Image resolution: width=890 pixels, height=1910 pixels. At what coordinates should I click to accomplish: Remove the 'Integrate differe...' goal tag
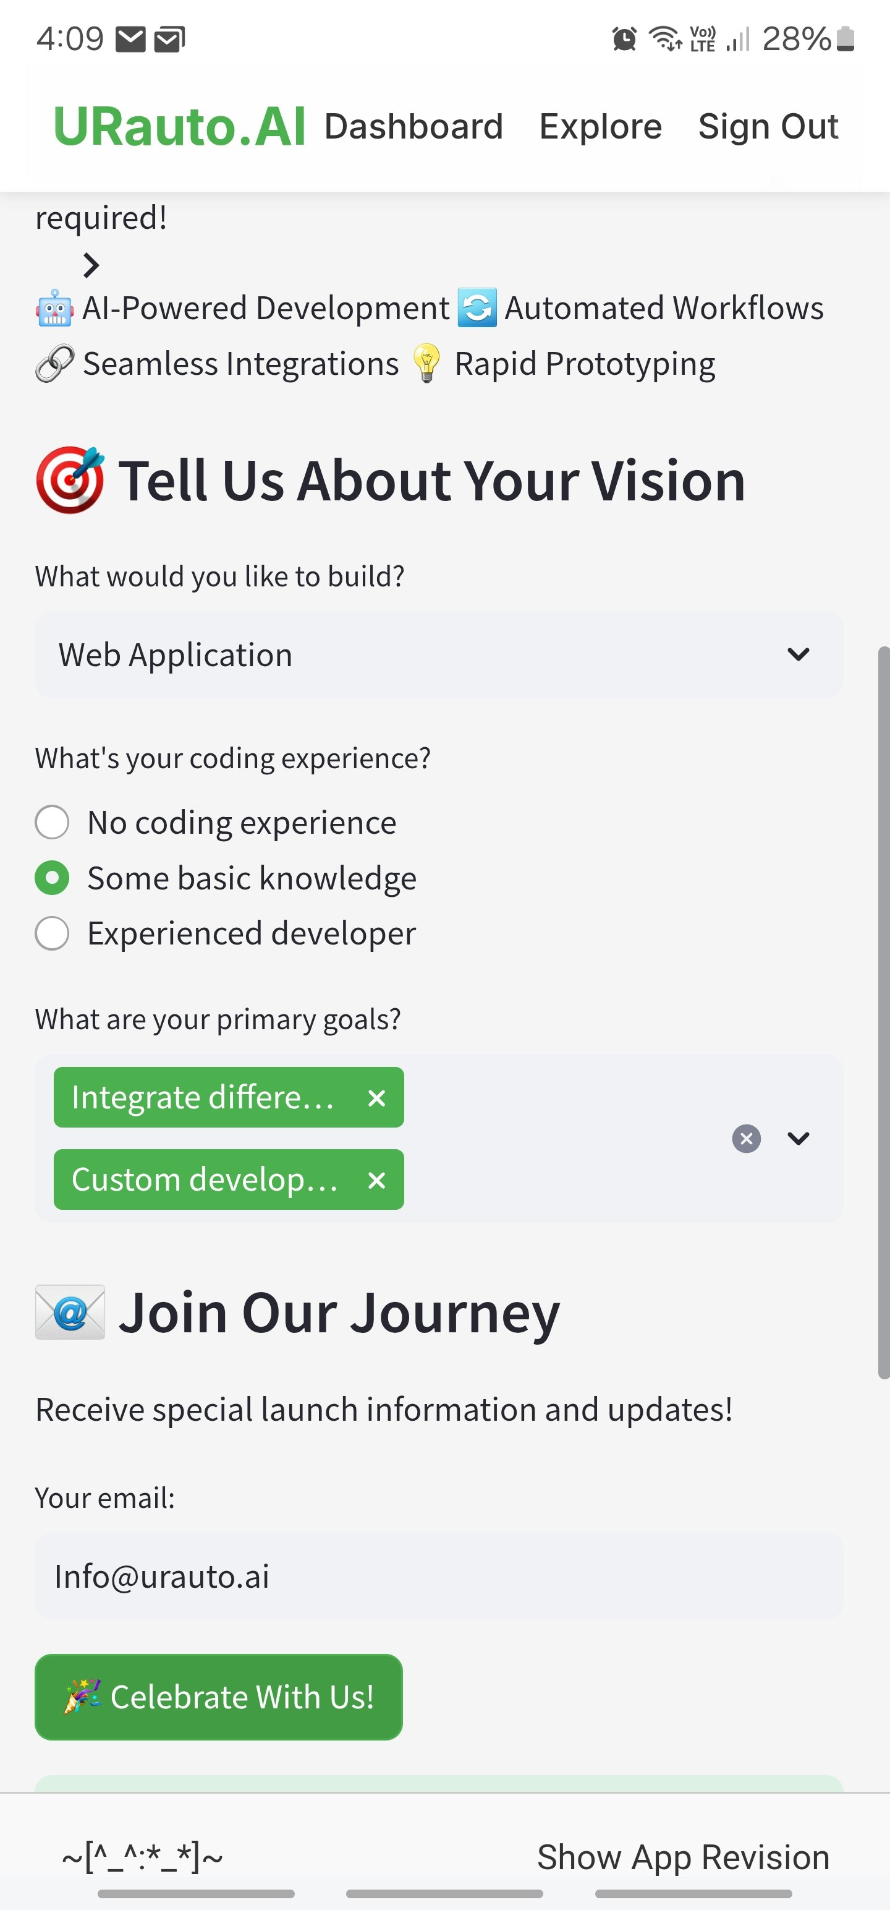[x=376, y=1098]
